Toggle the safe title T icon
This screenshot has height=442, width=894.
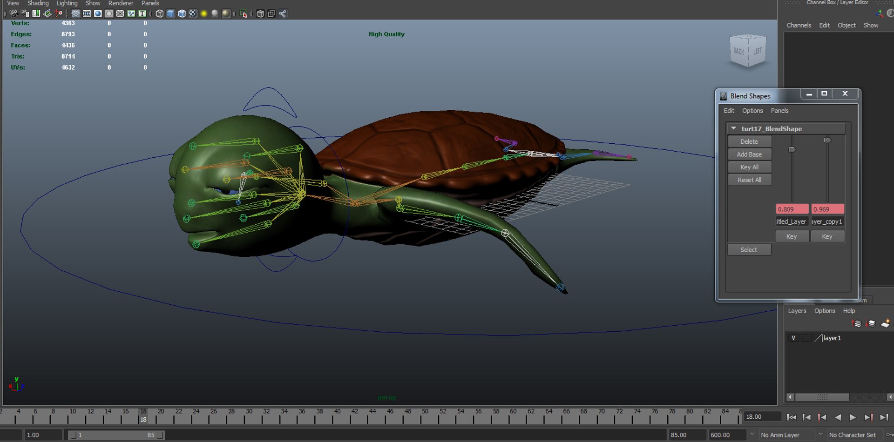coord(142,13)
